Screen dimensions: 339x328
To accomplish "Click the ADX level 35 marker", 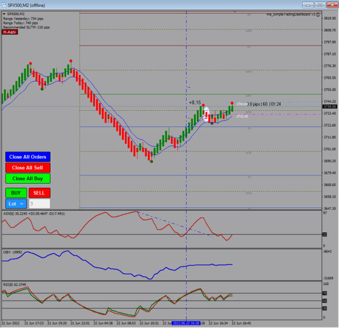I will coord(324,235).
